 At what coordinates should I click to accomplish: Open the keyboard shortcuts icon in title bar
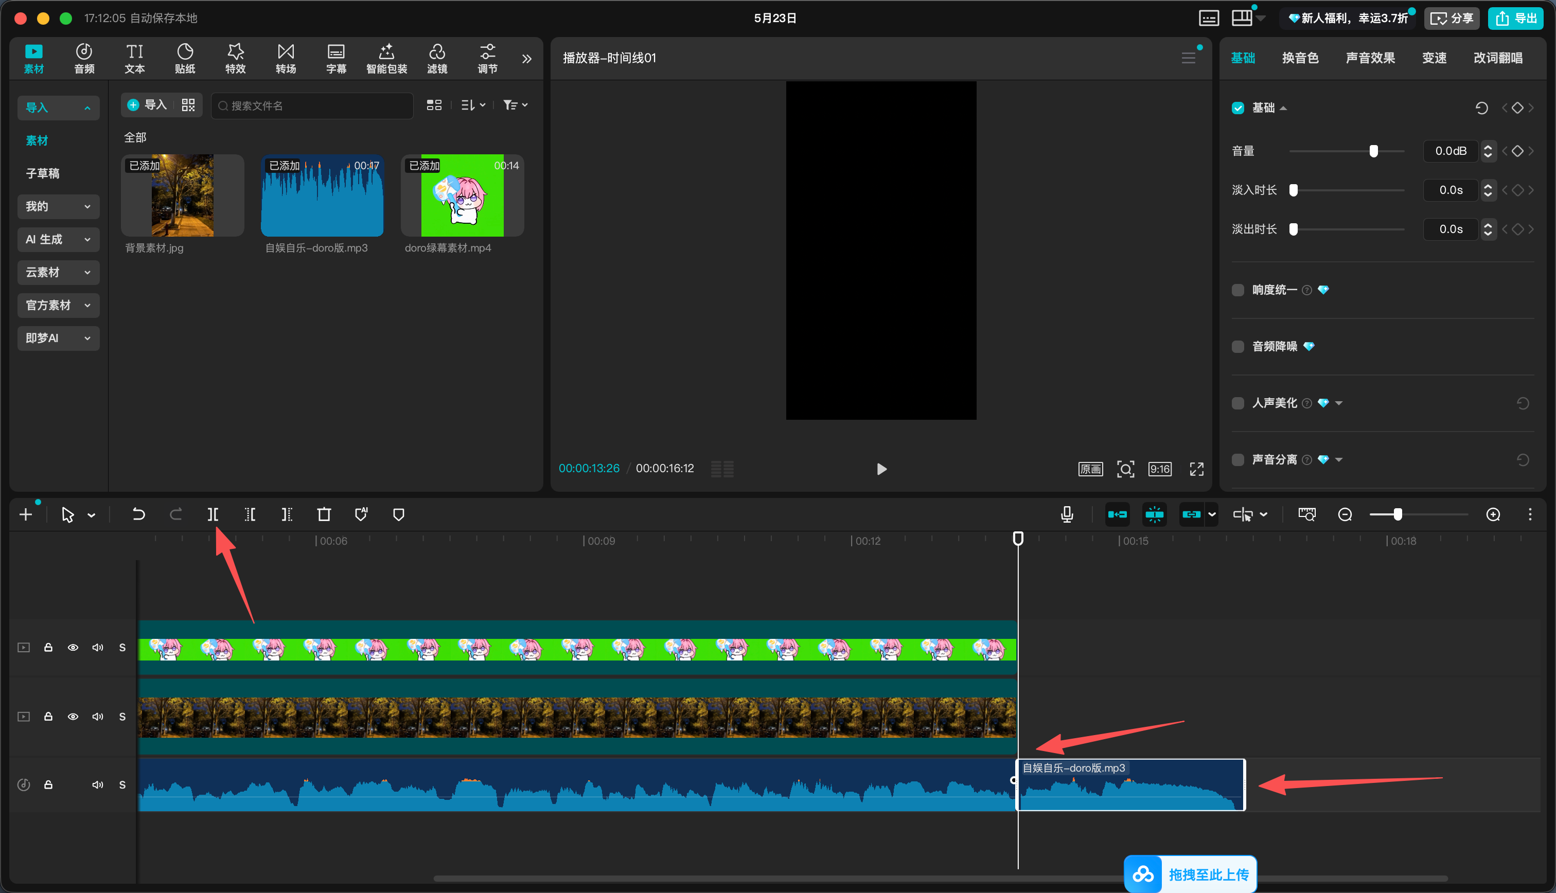pos(1209,18)
